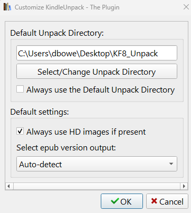Toggle via the 'Always use HD images if present' label
Viewport: 191px width, 213px height.
[x=86, y=132]
